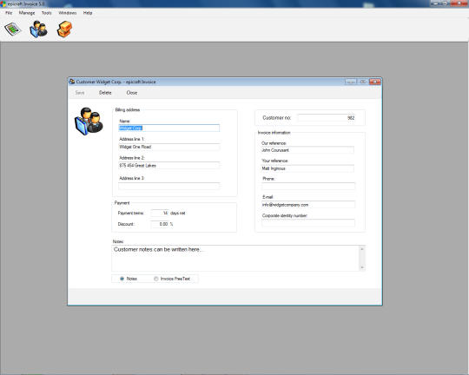The width and height of the screenshot is (469, 375).
Task: Open the Windows menu
Action: click(x=68, y=13)
